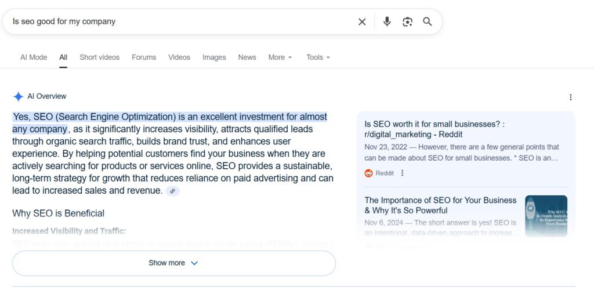
Task: Click the 'Nov 23, 2022' Reddit snippet text
Action: click(461, 153)
